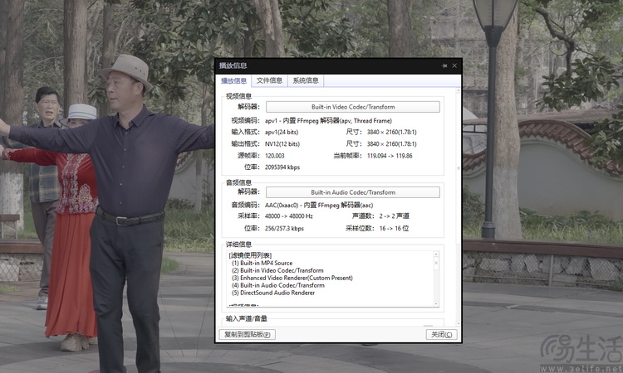623x373 pixels.
Task: Open the 系统信息 tab
Action: (x=305, y=80)
